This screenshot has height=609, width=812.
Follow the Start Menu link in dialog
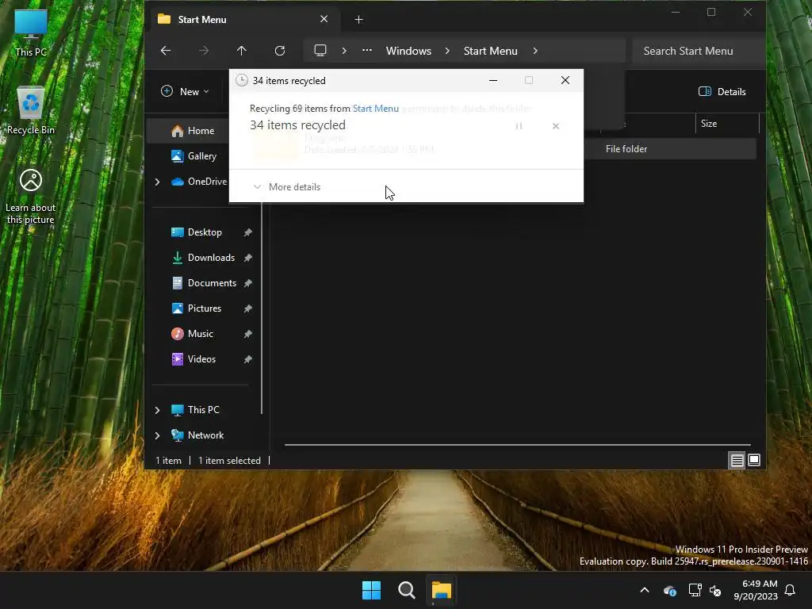coord(375,108)
